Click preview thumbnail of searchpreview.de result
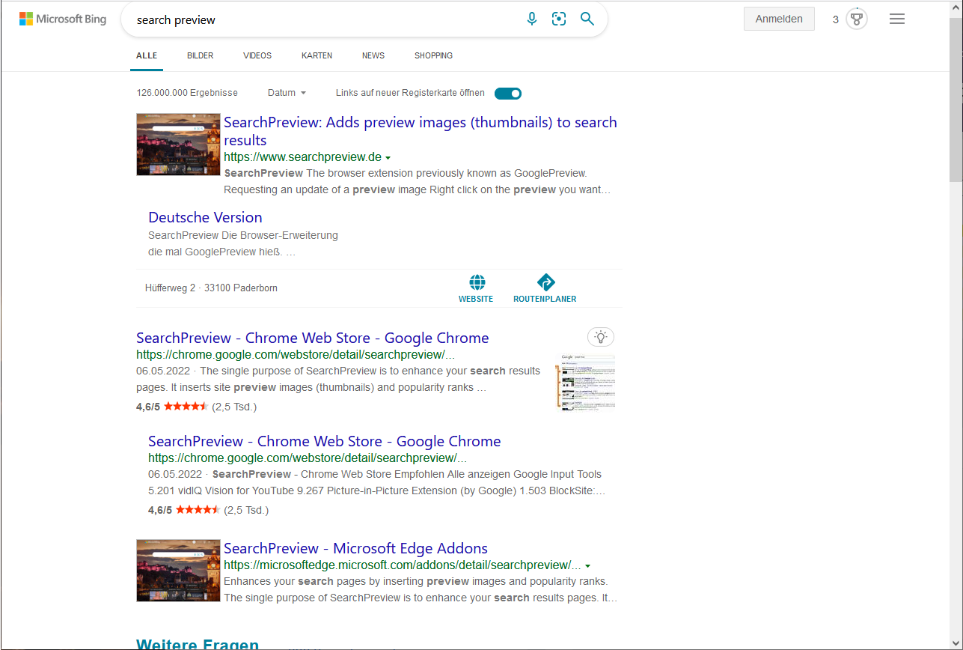The image size is (963, 650). (179, 145)
